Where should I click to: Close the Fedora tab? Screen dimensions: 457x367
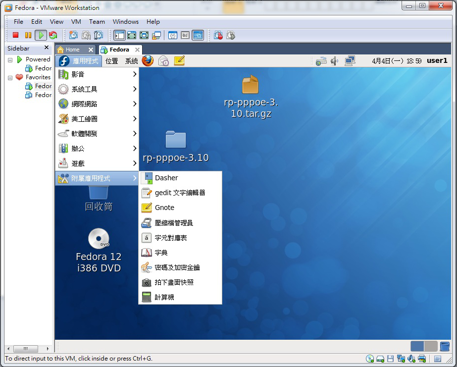[137, 50]
